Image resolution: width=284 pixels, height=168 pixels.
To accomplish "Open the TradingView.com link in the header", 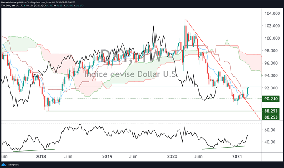I will [36, 3].
